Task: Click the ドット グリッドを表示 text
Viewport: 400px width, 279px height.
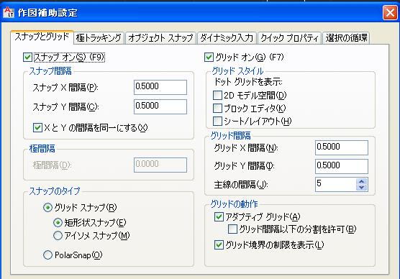Action: pos(248,82)
